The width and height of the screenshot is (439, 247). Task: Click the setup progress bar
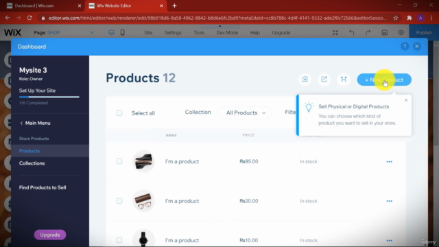coord(49,97)
